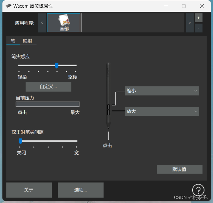Image resolution: width=213 pixels, height=203 pixels.
Task: Click the plus button to add application
Action: (x=199, y=18)
